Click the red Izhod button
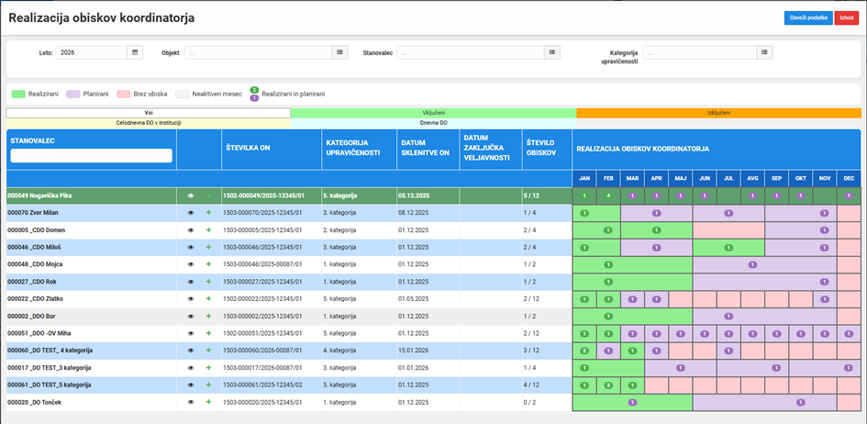Screen dimensions: 867x424 coord(847,18)
